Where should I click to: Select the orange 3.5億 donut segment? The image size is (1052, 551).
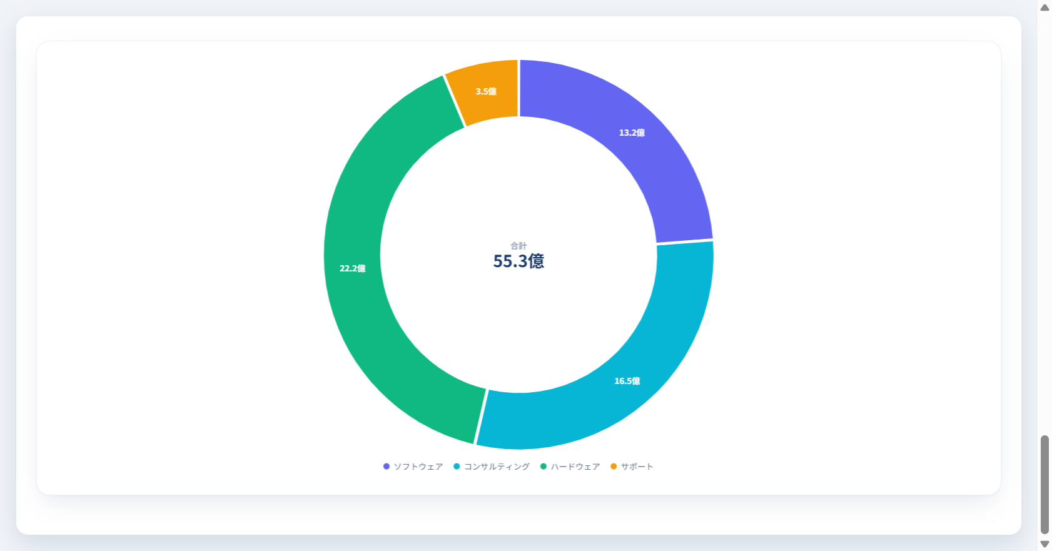[x=486, y=91]
